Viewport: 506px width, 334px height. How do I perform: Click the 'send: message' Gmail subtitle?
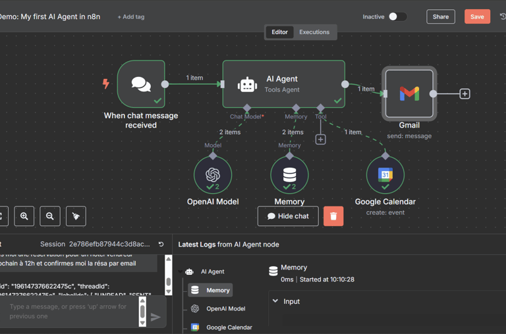[409, 136]
